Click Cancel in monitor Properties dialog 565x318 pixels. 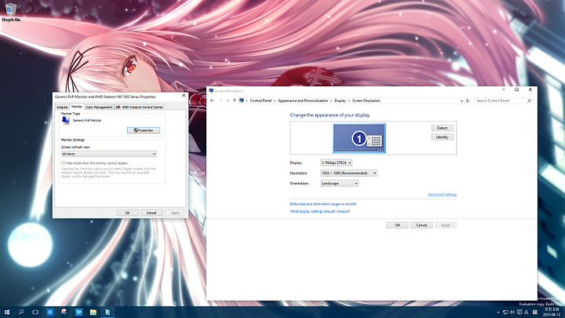click(x=151, y=213)
